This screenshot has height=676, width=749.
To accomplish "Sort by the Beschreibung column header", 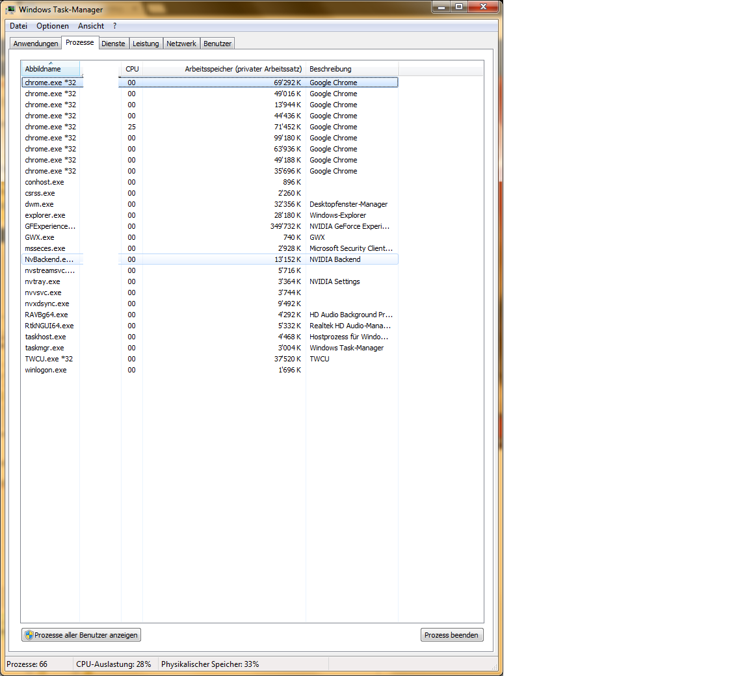I will (352, 69).
